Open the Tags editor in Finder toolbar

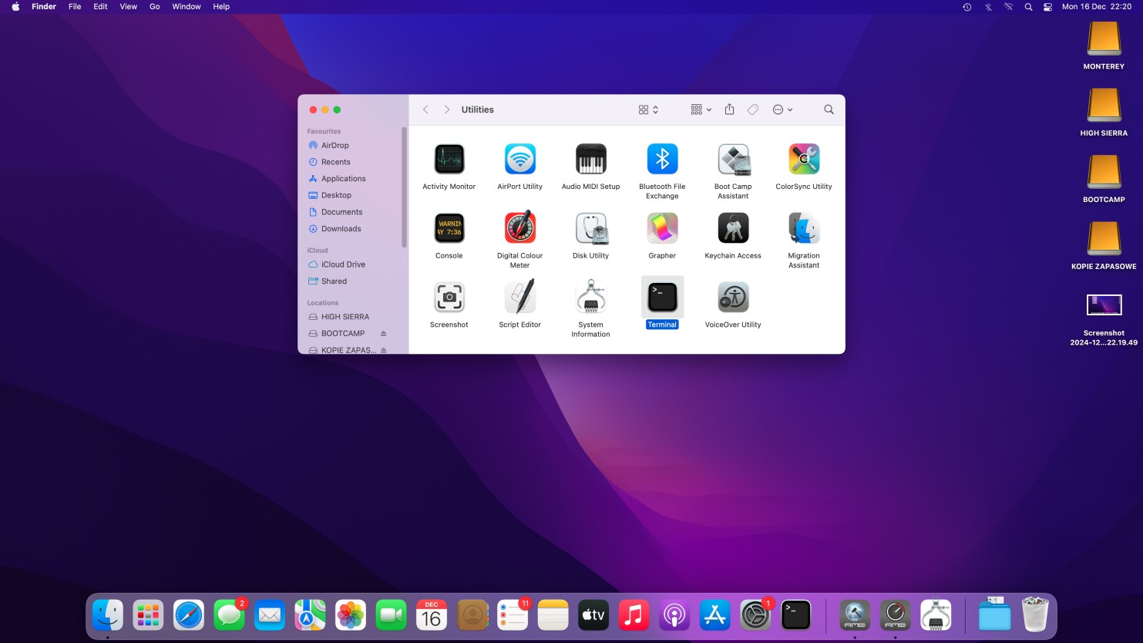click(753, 109)
